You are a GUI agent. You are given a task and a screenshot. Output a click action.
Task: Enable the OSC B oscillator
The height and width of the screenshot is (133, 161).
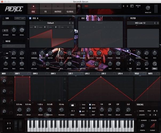pos(79,18)
